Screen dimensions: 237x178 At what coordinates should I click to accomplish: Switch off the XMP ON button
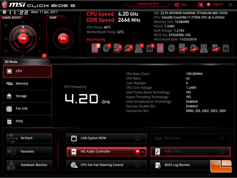[x=63, y=38]
